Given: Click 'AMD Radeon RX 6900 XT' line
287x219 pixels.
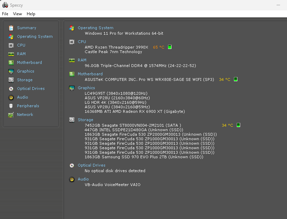Looking at the screenshot, I should [135, 111].
